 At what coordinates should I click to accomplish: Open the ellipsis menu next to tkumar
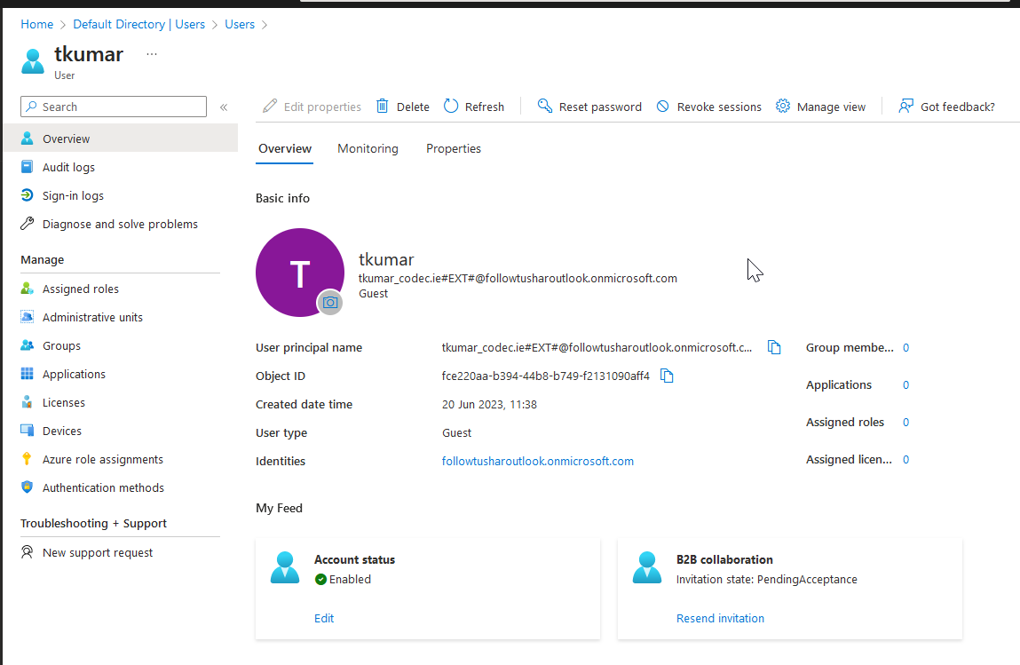tap(151, 53)
